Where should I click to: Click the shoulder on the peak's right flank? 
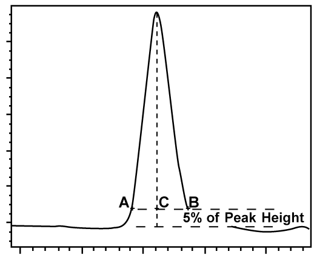coord(179,165)
